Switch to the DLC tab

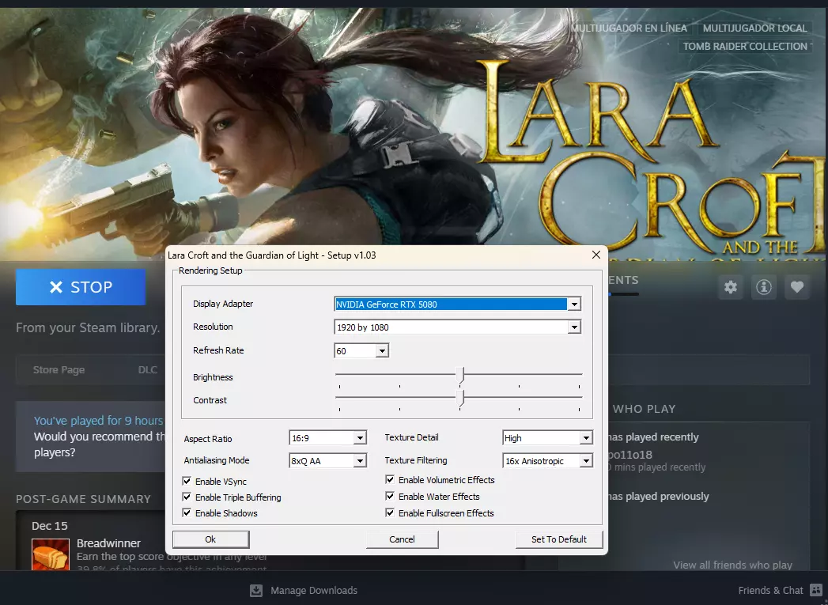pos(148,370)
